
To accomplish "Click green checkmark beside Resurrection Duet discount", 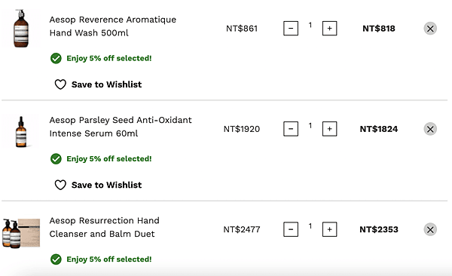I will (x=56, y=259).
